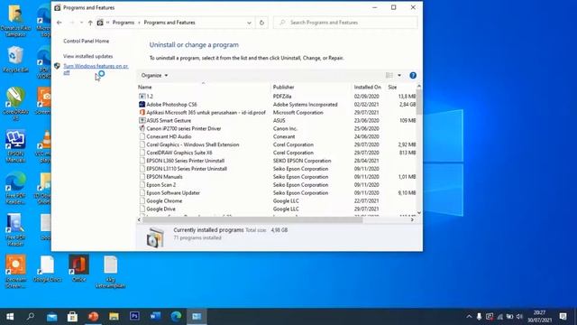Click the horizontal scrollbar right arrow
The height and width of the screenshot is (325, 577).
click(x=412, y=219)
